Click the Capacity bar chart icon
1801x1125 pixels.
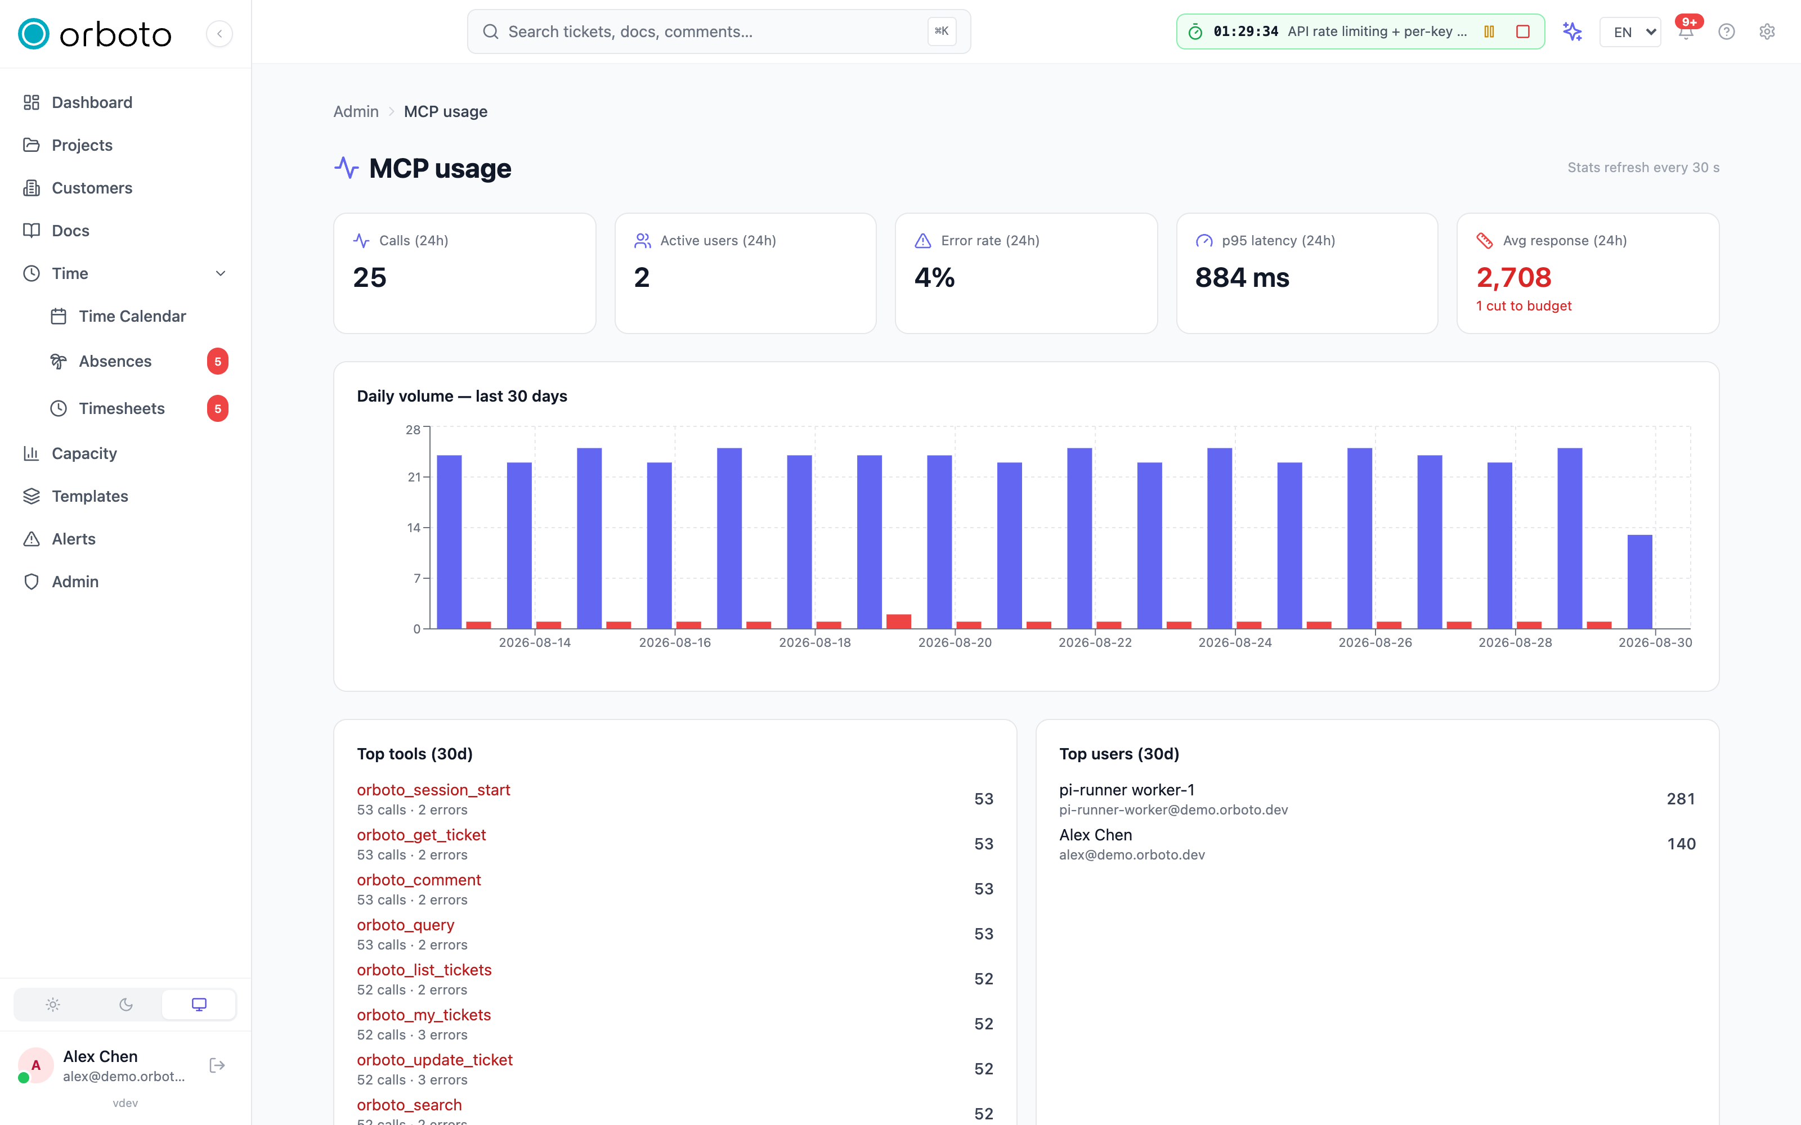click(x=32, y=453)
